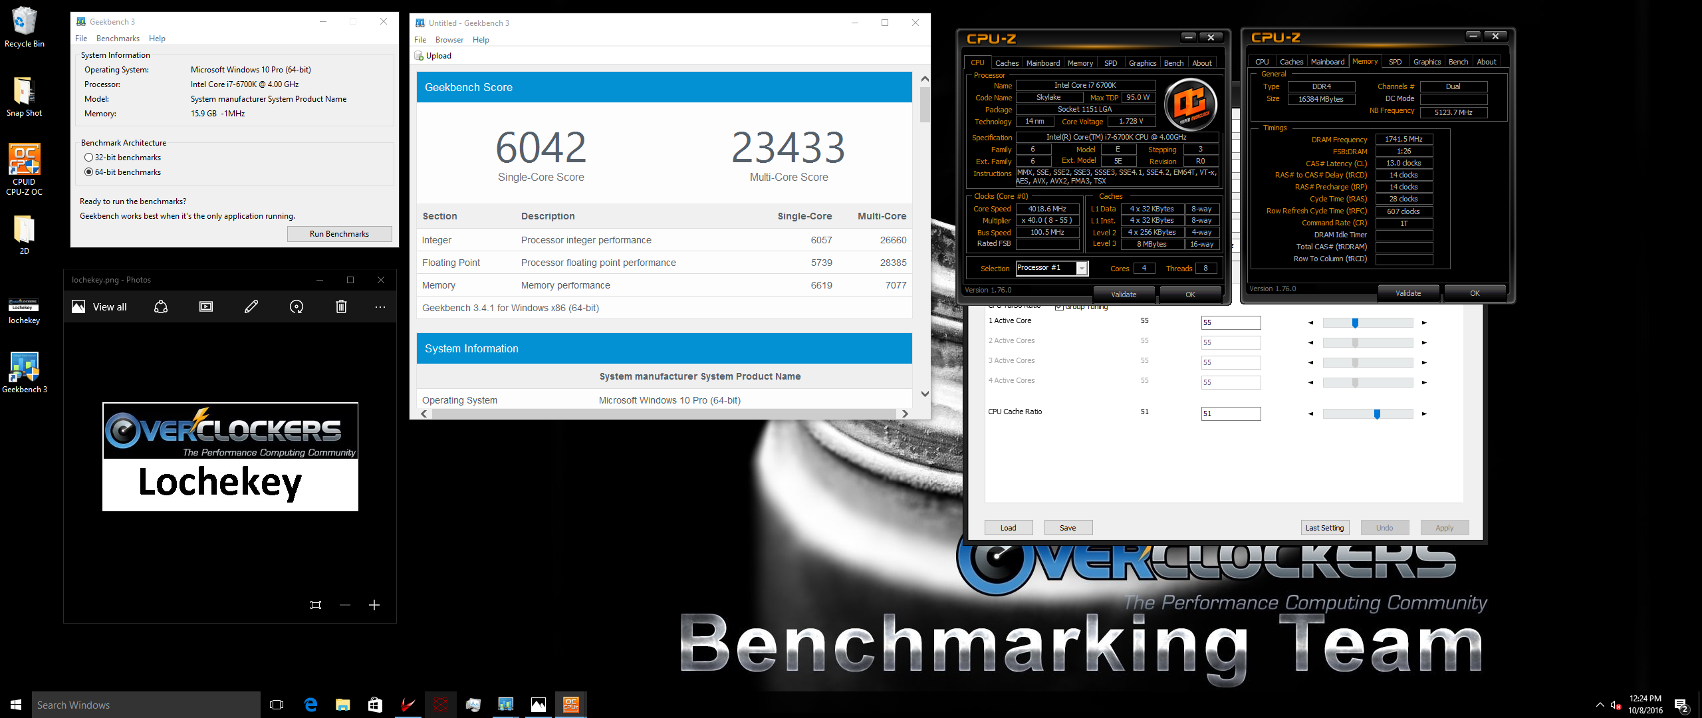Click Last Setting button
Viewport: 1702px width, 718px height.
point(1324,528)
